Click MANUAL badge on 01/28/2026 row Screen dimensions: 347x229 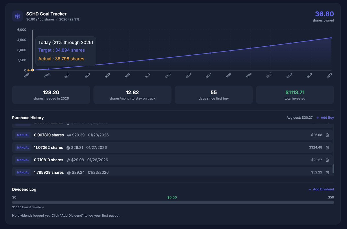tap(23, 135)
